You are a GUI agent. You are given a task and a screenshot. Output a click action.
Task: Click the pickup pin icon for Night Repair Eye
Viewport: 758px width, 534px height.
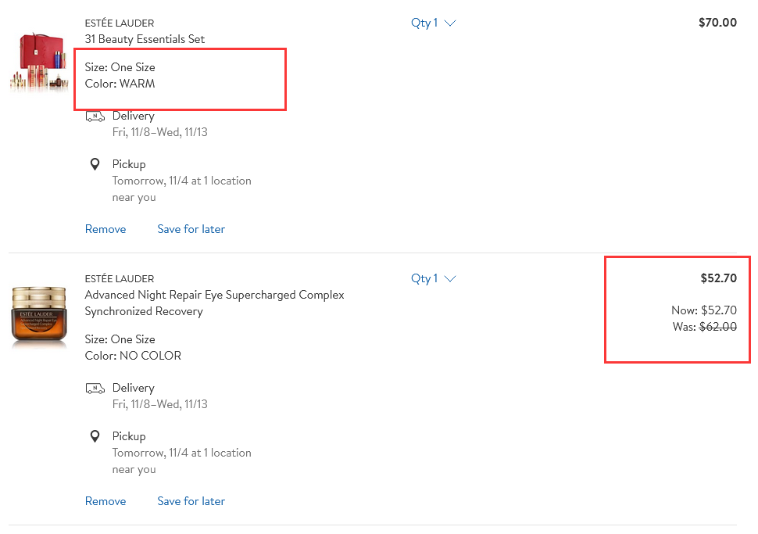(95, 436)
